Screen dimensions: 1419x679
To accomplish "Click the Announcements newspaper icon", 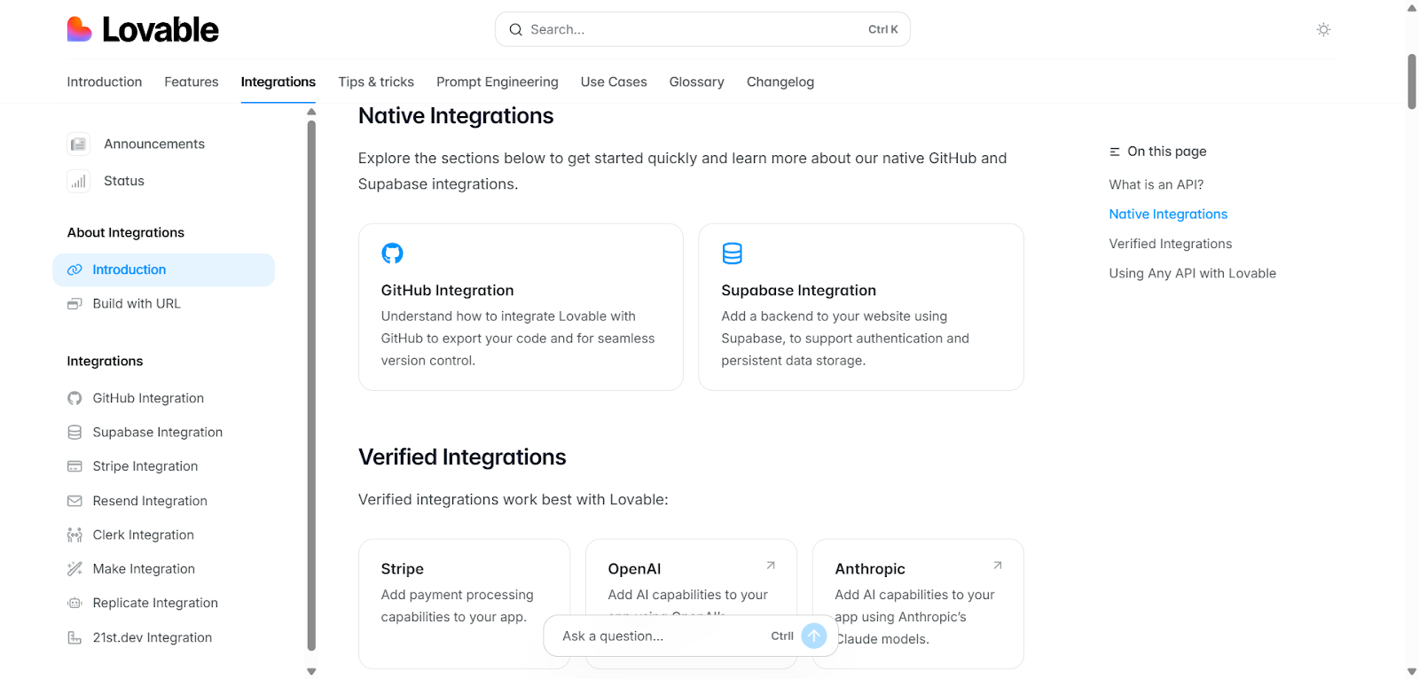I will click(x=78, y=144).
